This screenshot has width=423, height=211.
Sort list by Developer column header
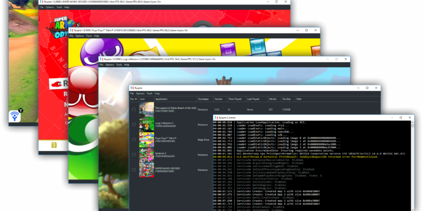[205, 99]
